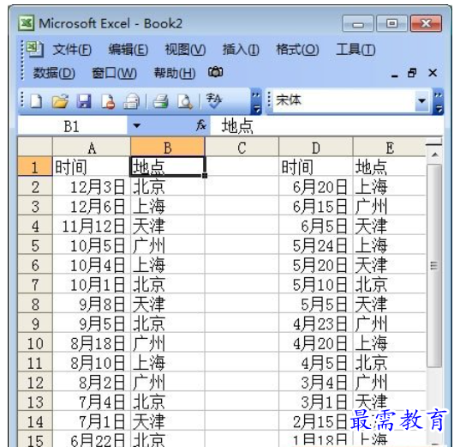This screenshot has width=454, height=447.
Task: Click the formula bar containing 地点
Action: click(x=326, y=126)
